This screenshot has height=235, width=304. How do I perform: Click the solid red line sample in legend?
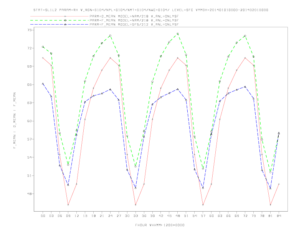[x=59, y=16]
